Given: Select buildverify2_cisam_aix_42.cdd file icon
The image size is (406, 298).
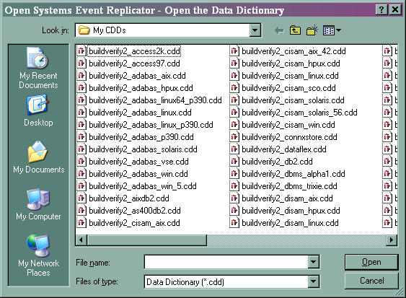Looking at the screenshot, I should [x=234, y=51].
